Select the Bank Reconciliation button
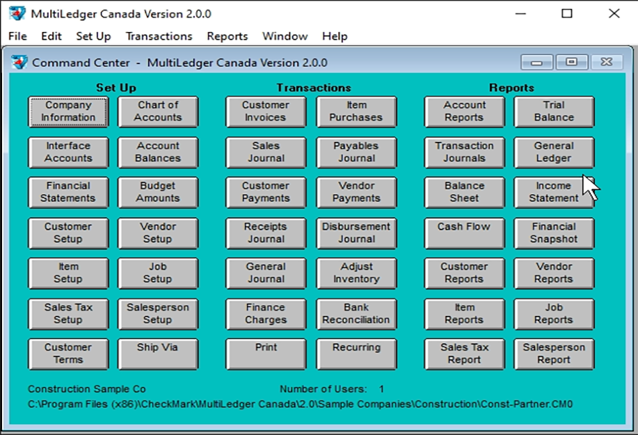 pyautogui.click(x=356, y=313)
